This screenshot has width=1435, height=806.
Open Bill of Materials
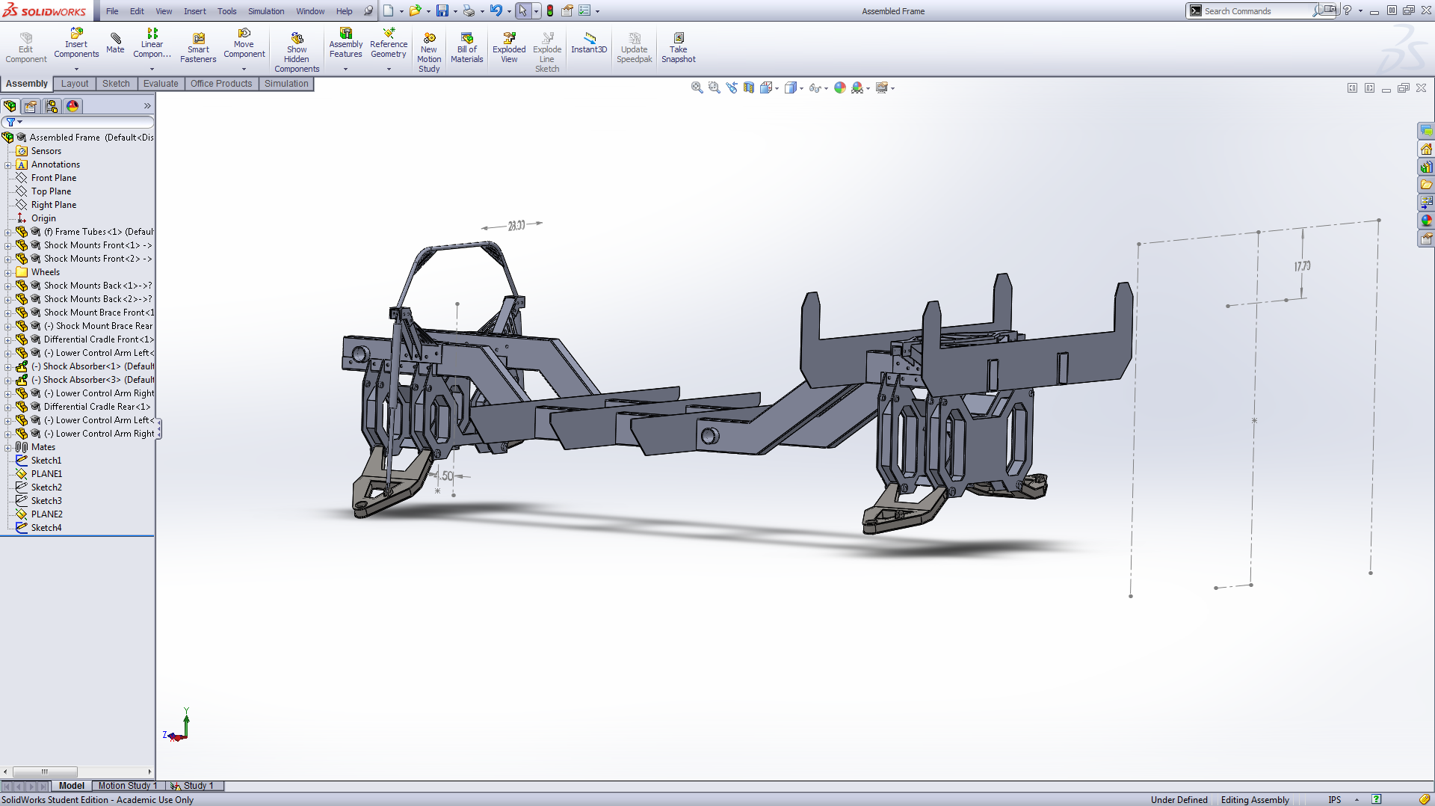click(467, 48)
